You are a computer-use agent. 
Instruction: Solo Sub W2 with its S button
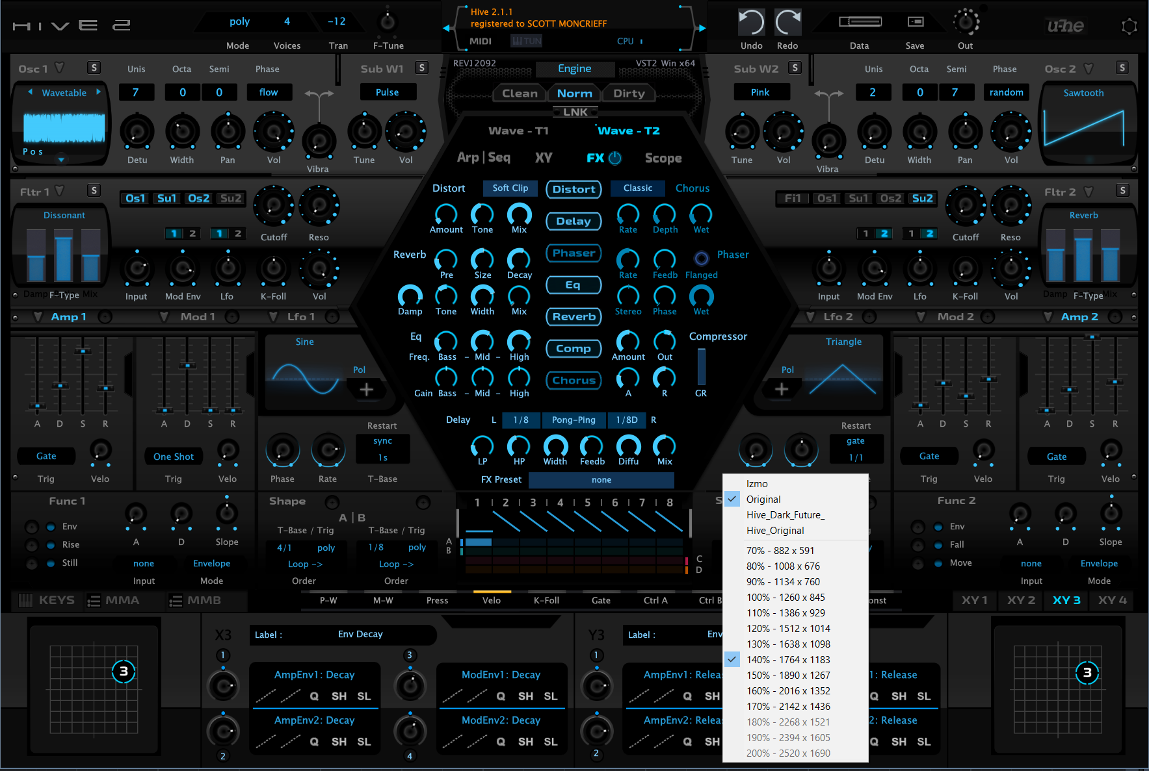click(x=795, y=68)
